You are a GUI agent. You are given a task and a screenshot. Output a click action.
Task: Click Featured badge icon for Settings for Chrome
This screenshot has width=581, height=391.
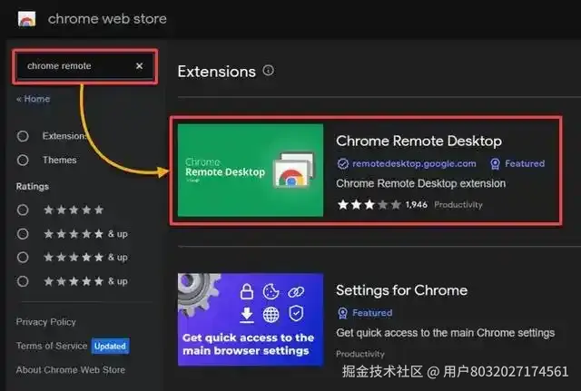pos(343,313)
